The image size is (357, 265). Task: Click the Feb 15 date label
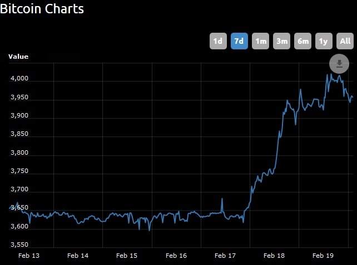click(127, 256)
